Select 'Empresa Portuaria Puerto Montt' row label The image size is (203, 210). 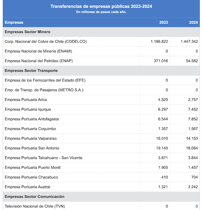point(33,168)
